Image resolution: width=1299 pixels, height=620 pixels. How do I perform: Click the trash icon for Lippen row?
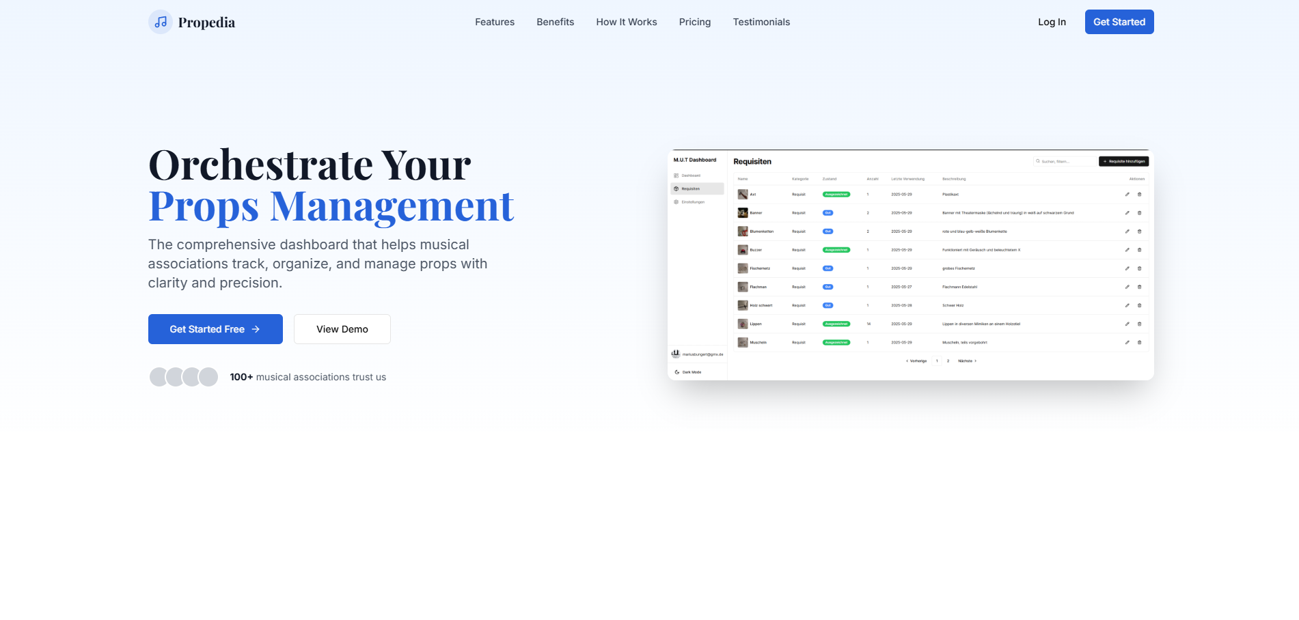pyautogui.click(x=1139, y=324)
